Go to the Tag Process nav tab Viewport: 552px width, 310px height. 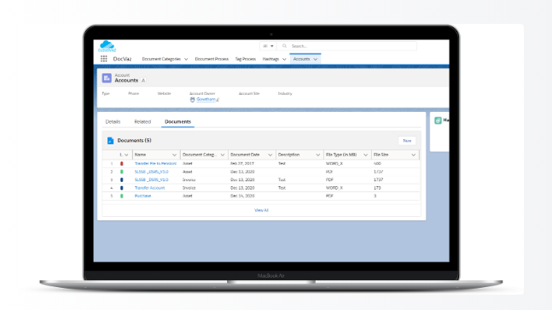[246, 59]
